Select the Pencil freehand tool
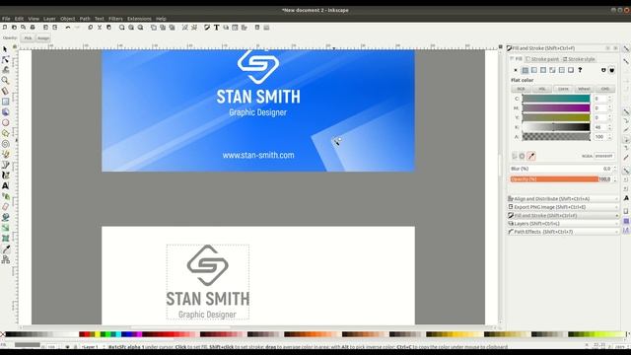Image resolution: width=631 pixels, height=355 pixels. coord(5,154)
